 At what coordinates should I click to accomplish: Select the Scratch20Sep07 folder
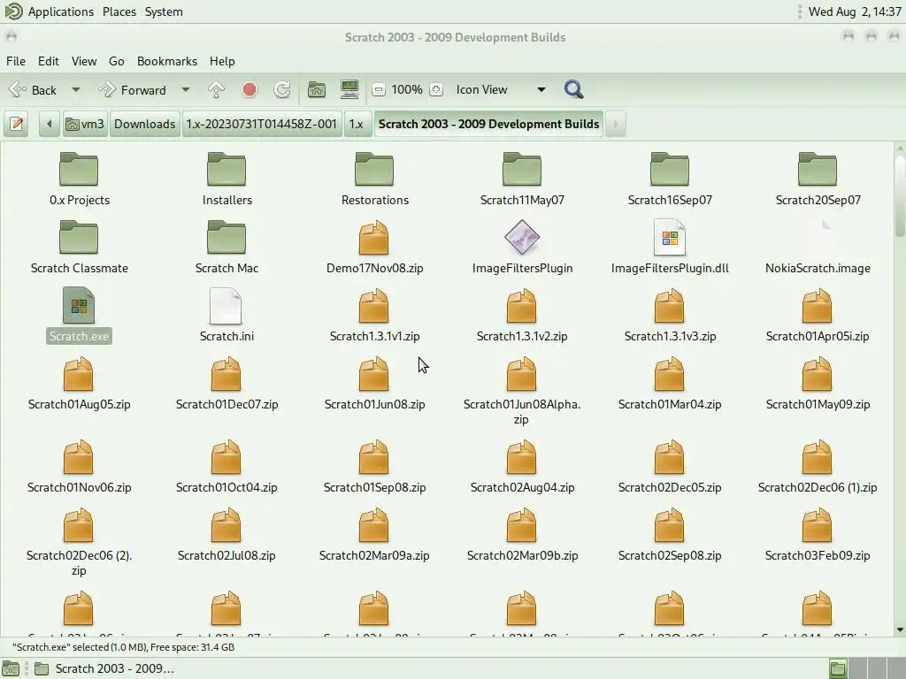[818, 179]
